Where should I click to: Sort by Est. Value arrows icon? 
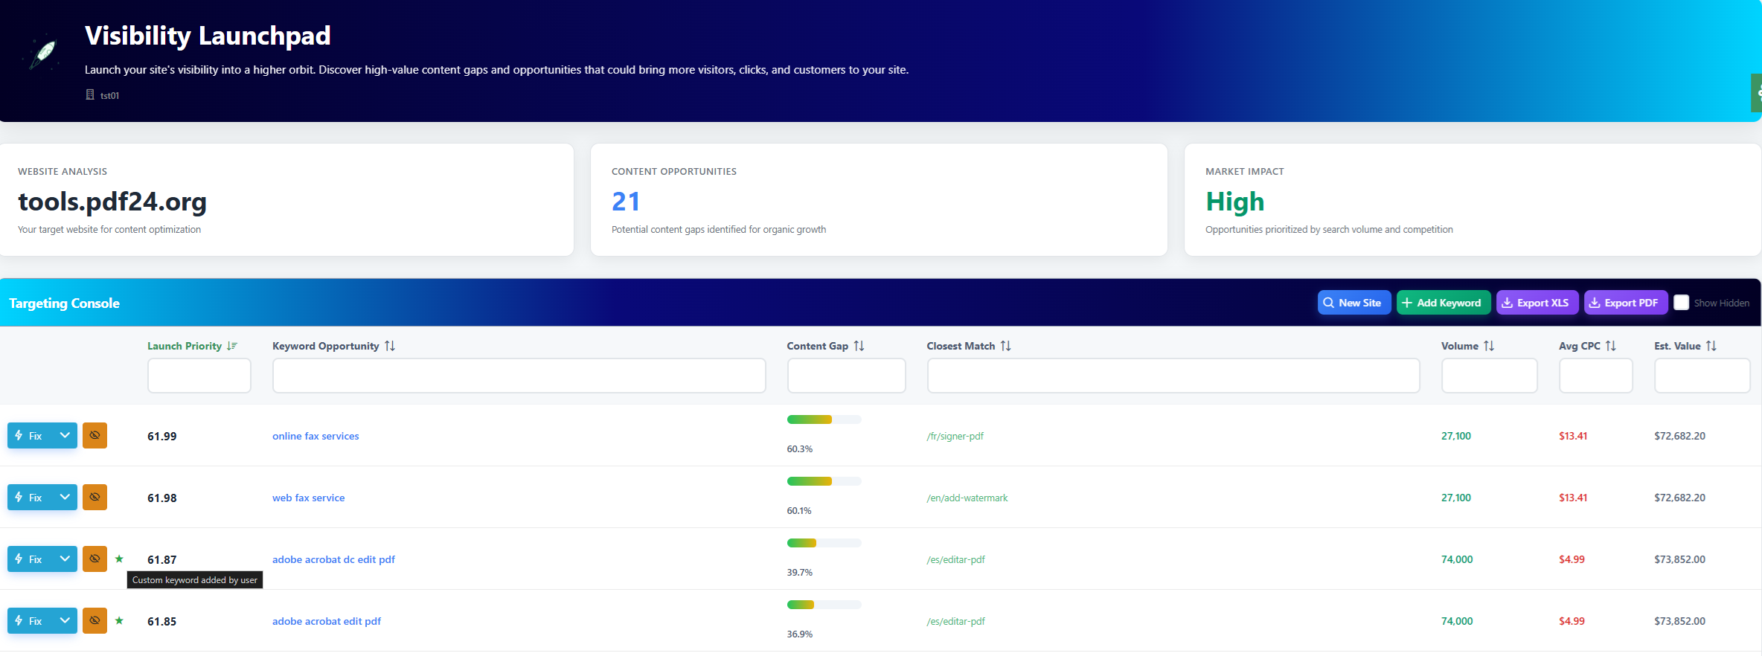(1711, 346)
